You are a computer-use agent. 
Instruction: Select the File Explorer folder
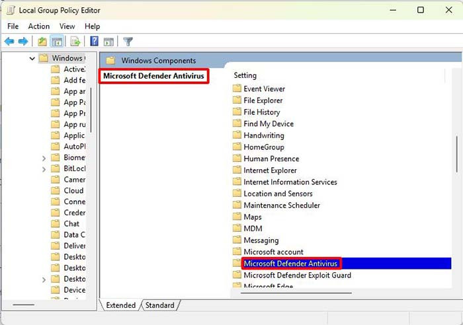(263, 100)
